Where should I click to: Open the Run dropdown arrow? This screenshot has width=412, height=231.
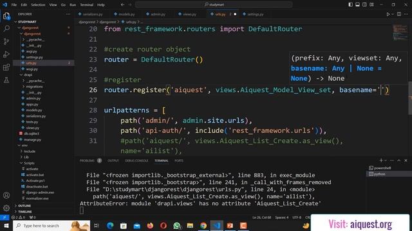coord(393,14)
